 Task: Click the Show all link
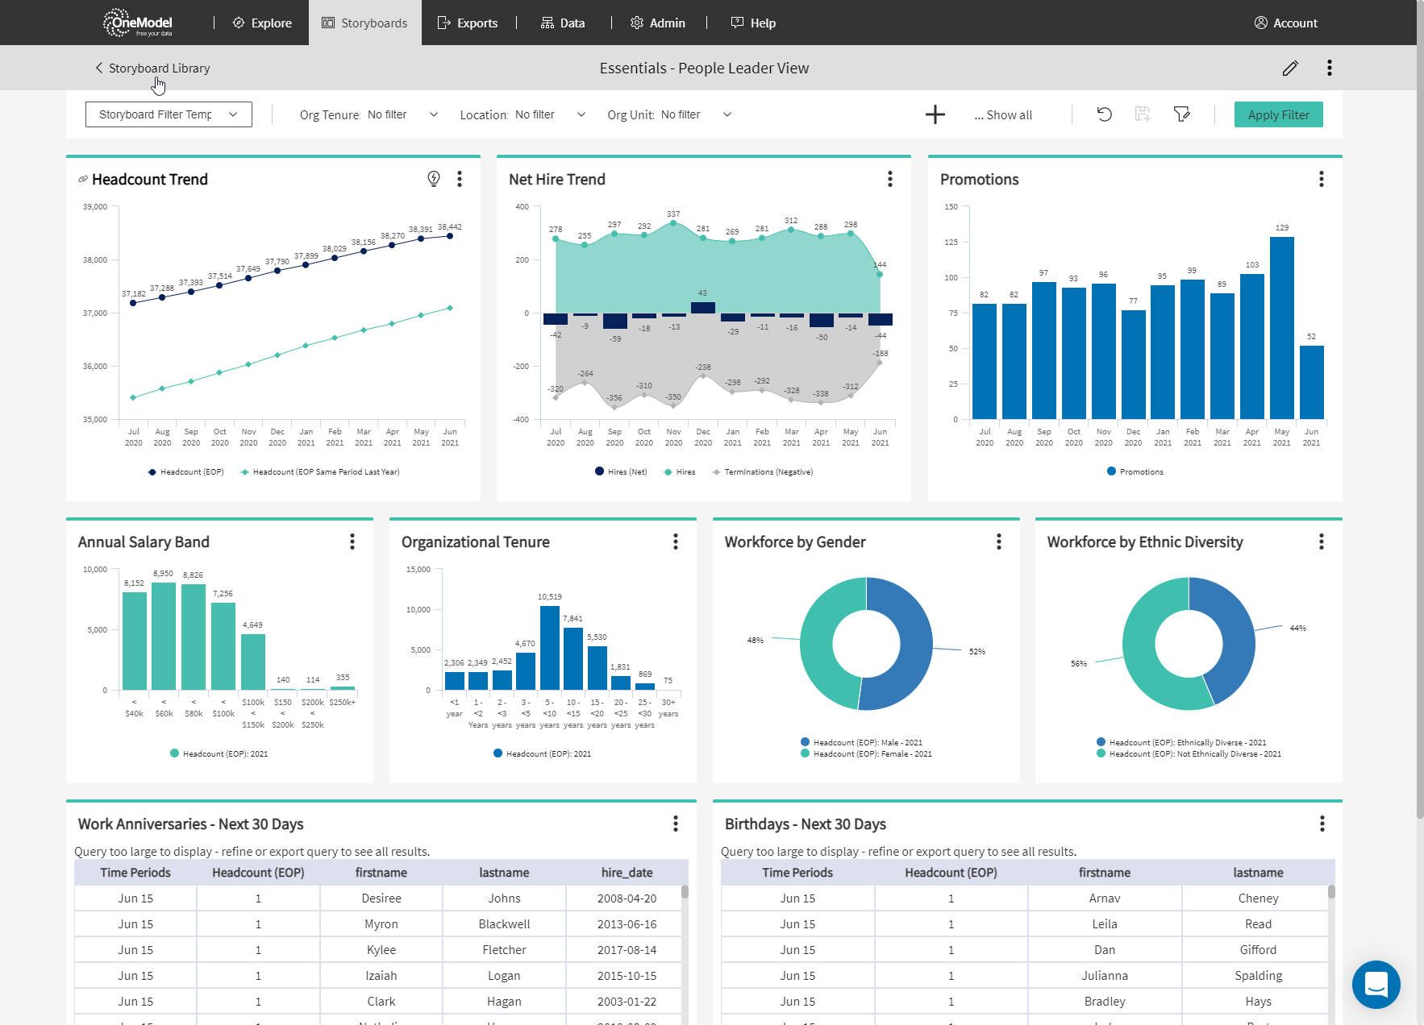1003,114
